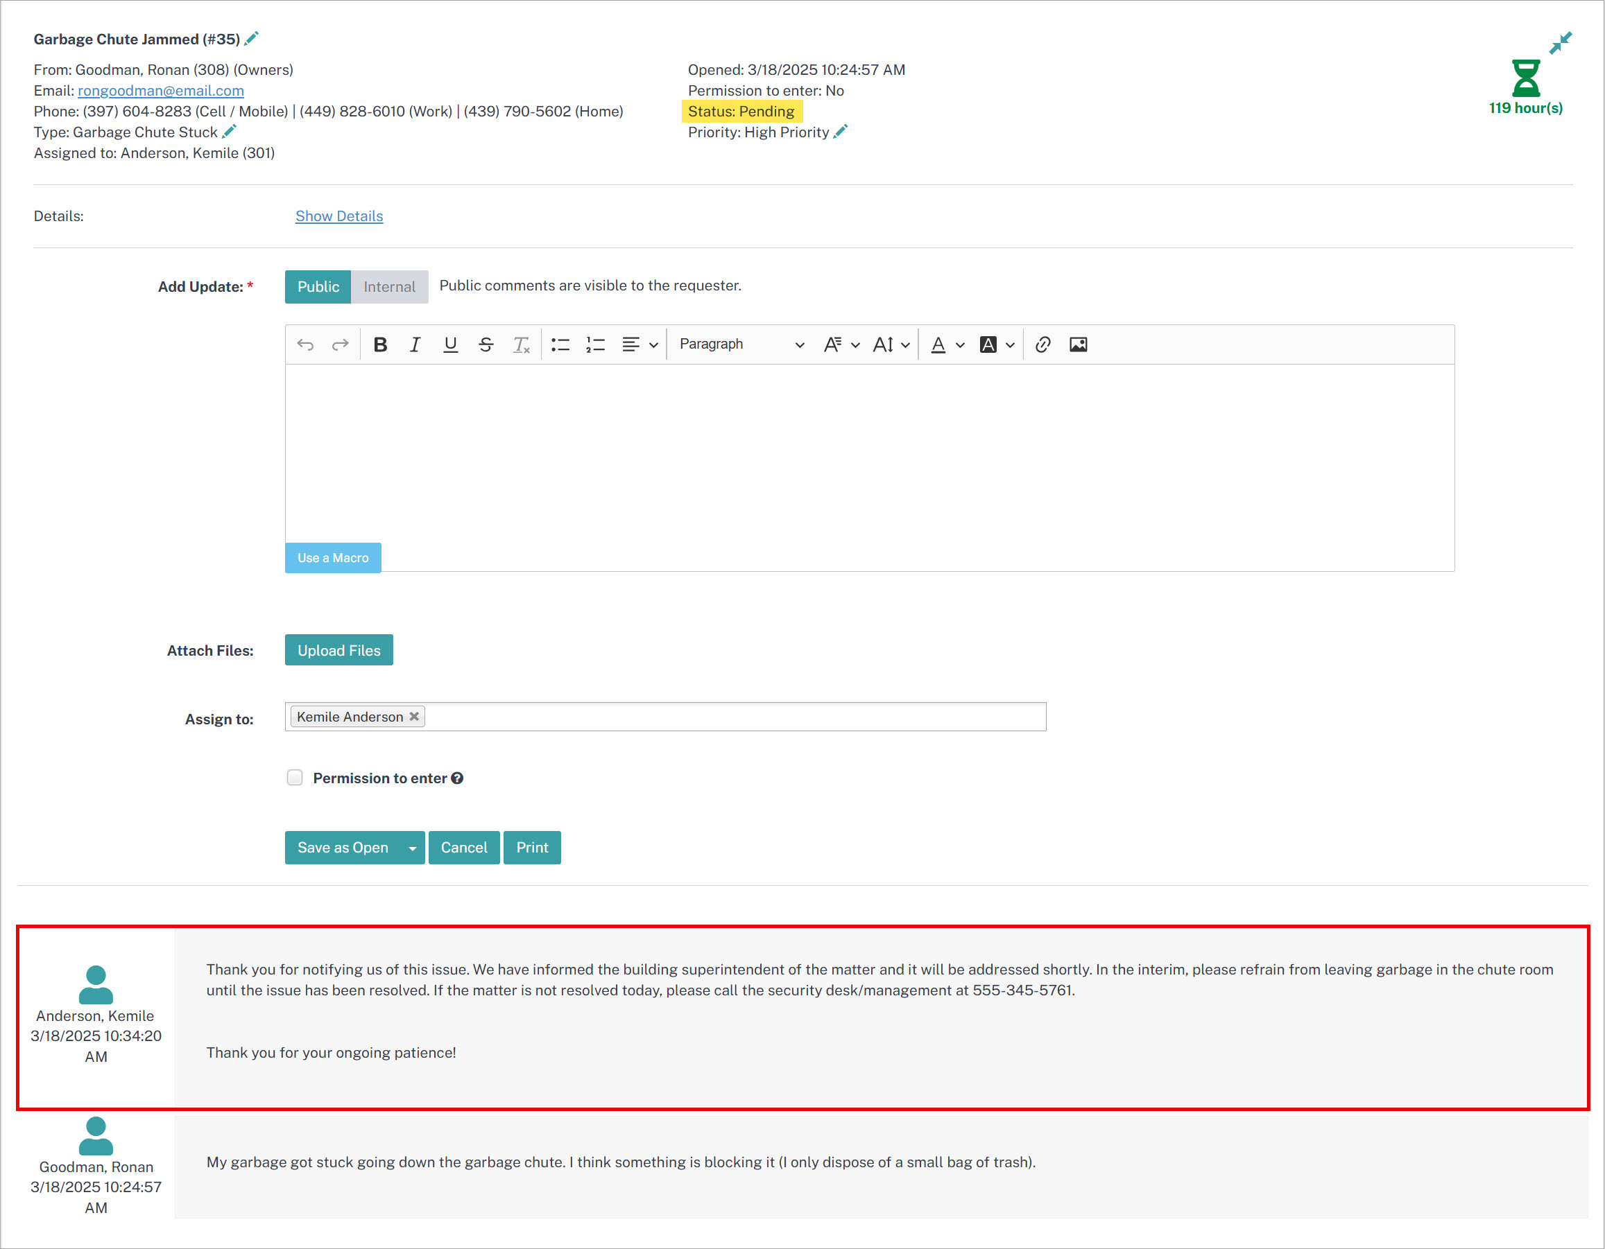Click Anderson, Kemile avatar icon
The image size is (1605, 1249).
pyautogui.click(x=96, y=985)
